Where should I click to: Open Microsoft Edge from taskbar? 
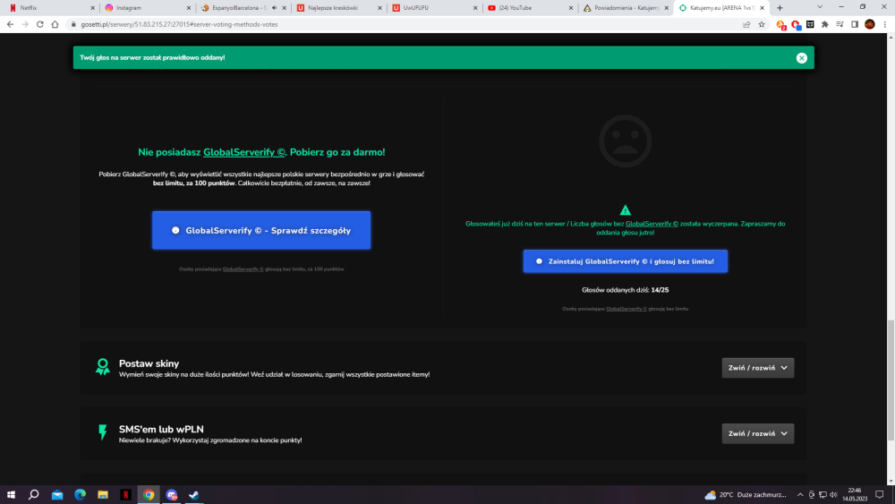pos(80,495)
